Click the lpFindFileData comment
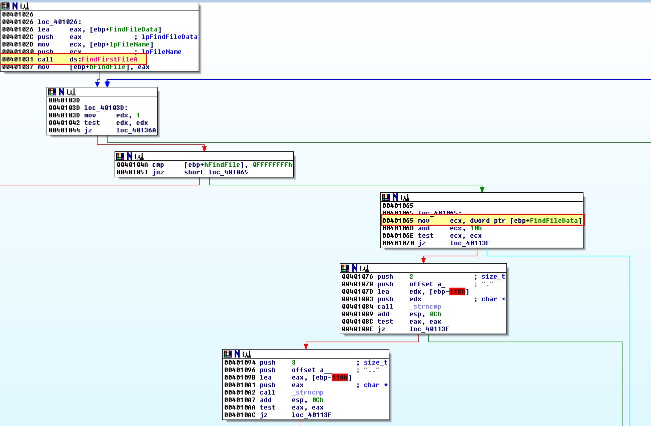The width and height of the screenshot is (651, 426). (166, 37)
